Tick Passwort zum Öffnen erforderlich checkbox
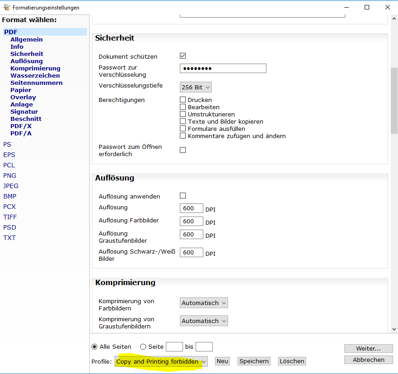 [183, 150]
